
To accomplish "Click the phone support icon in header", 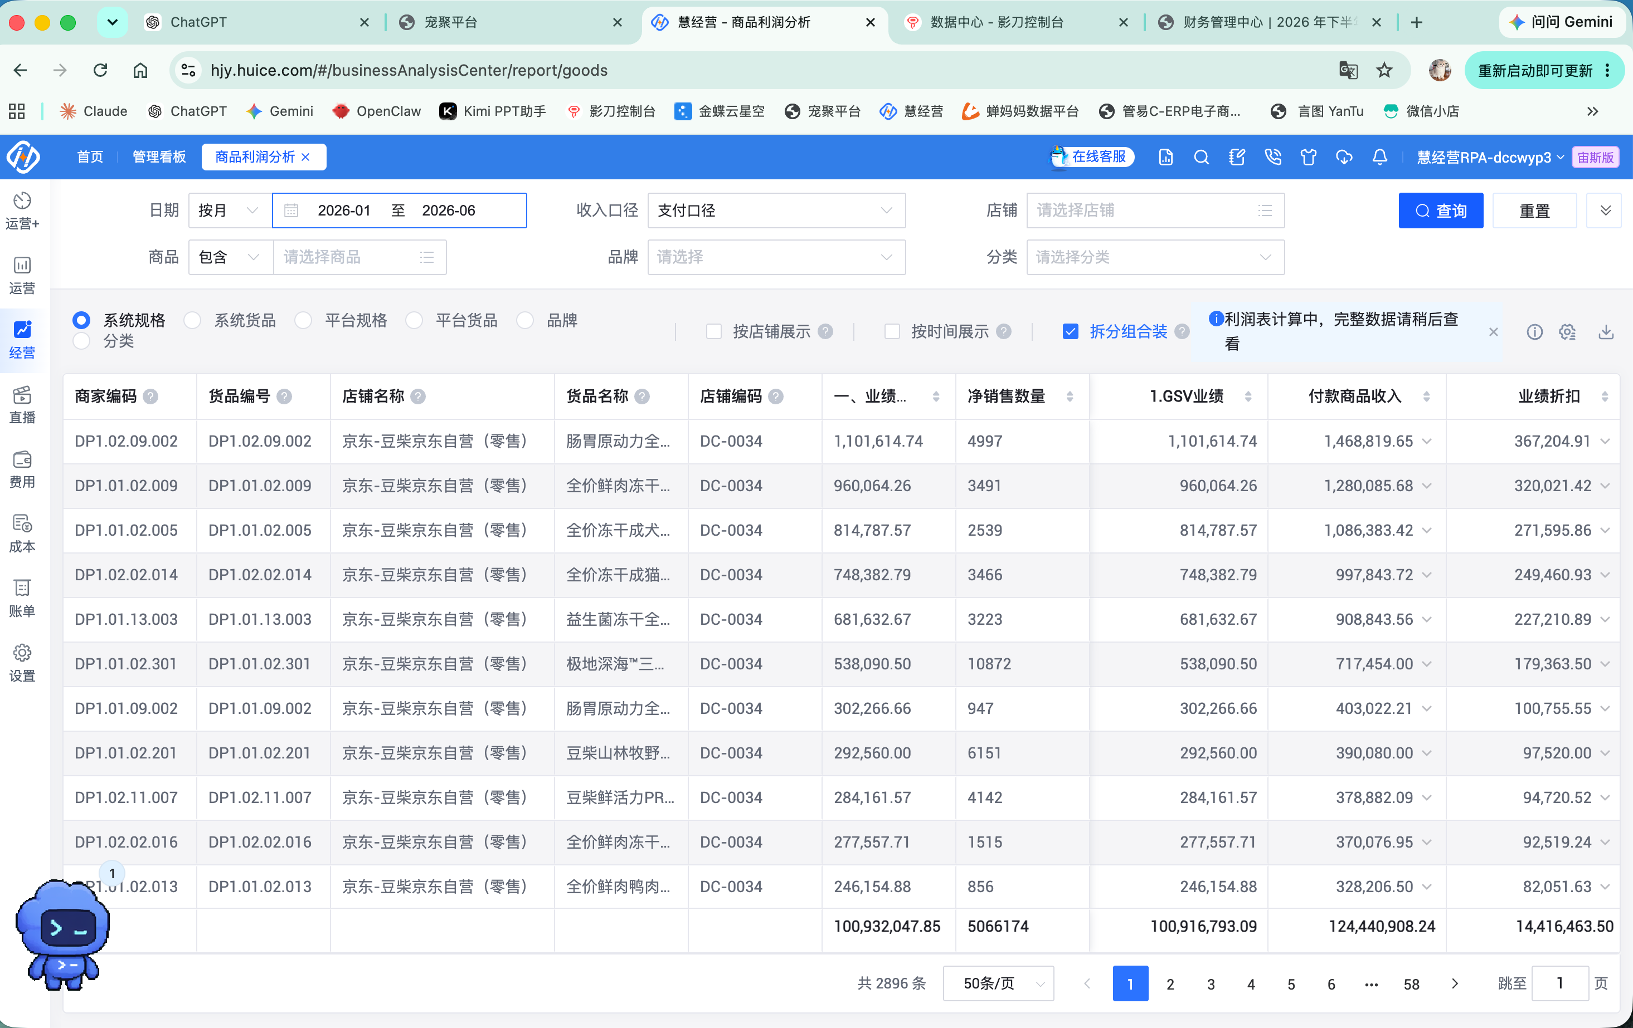I will pos(1273,157).
